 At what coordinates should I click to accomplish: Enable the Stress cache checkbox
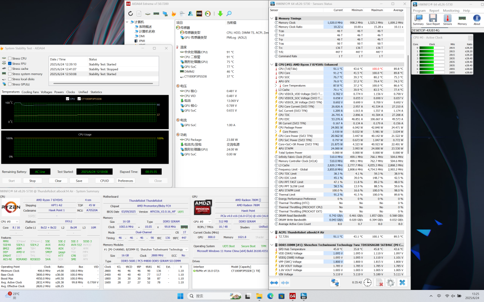pyautogui.click(x=10, y=69)
